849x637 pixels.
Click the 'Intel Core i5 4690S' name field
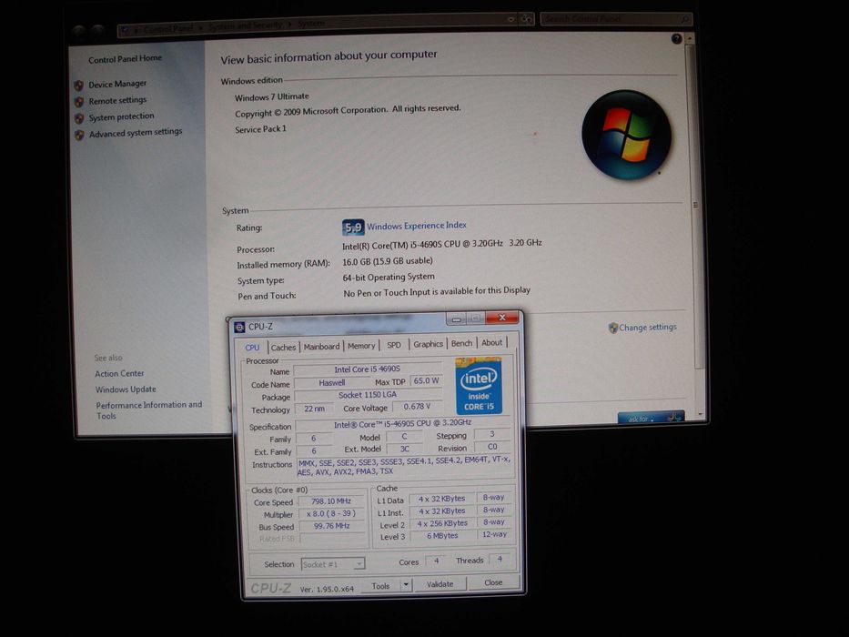367,369
